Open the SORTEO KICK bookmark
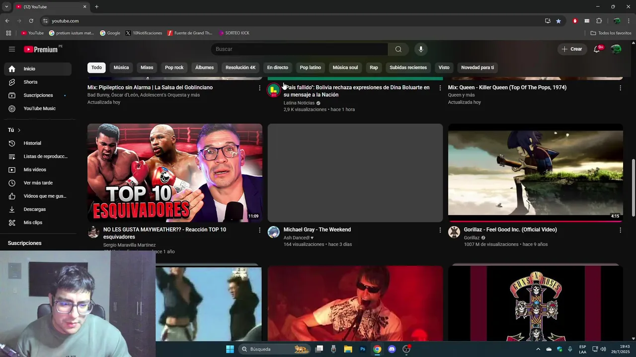 (x=234, y=33)
